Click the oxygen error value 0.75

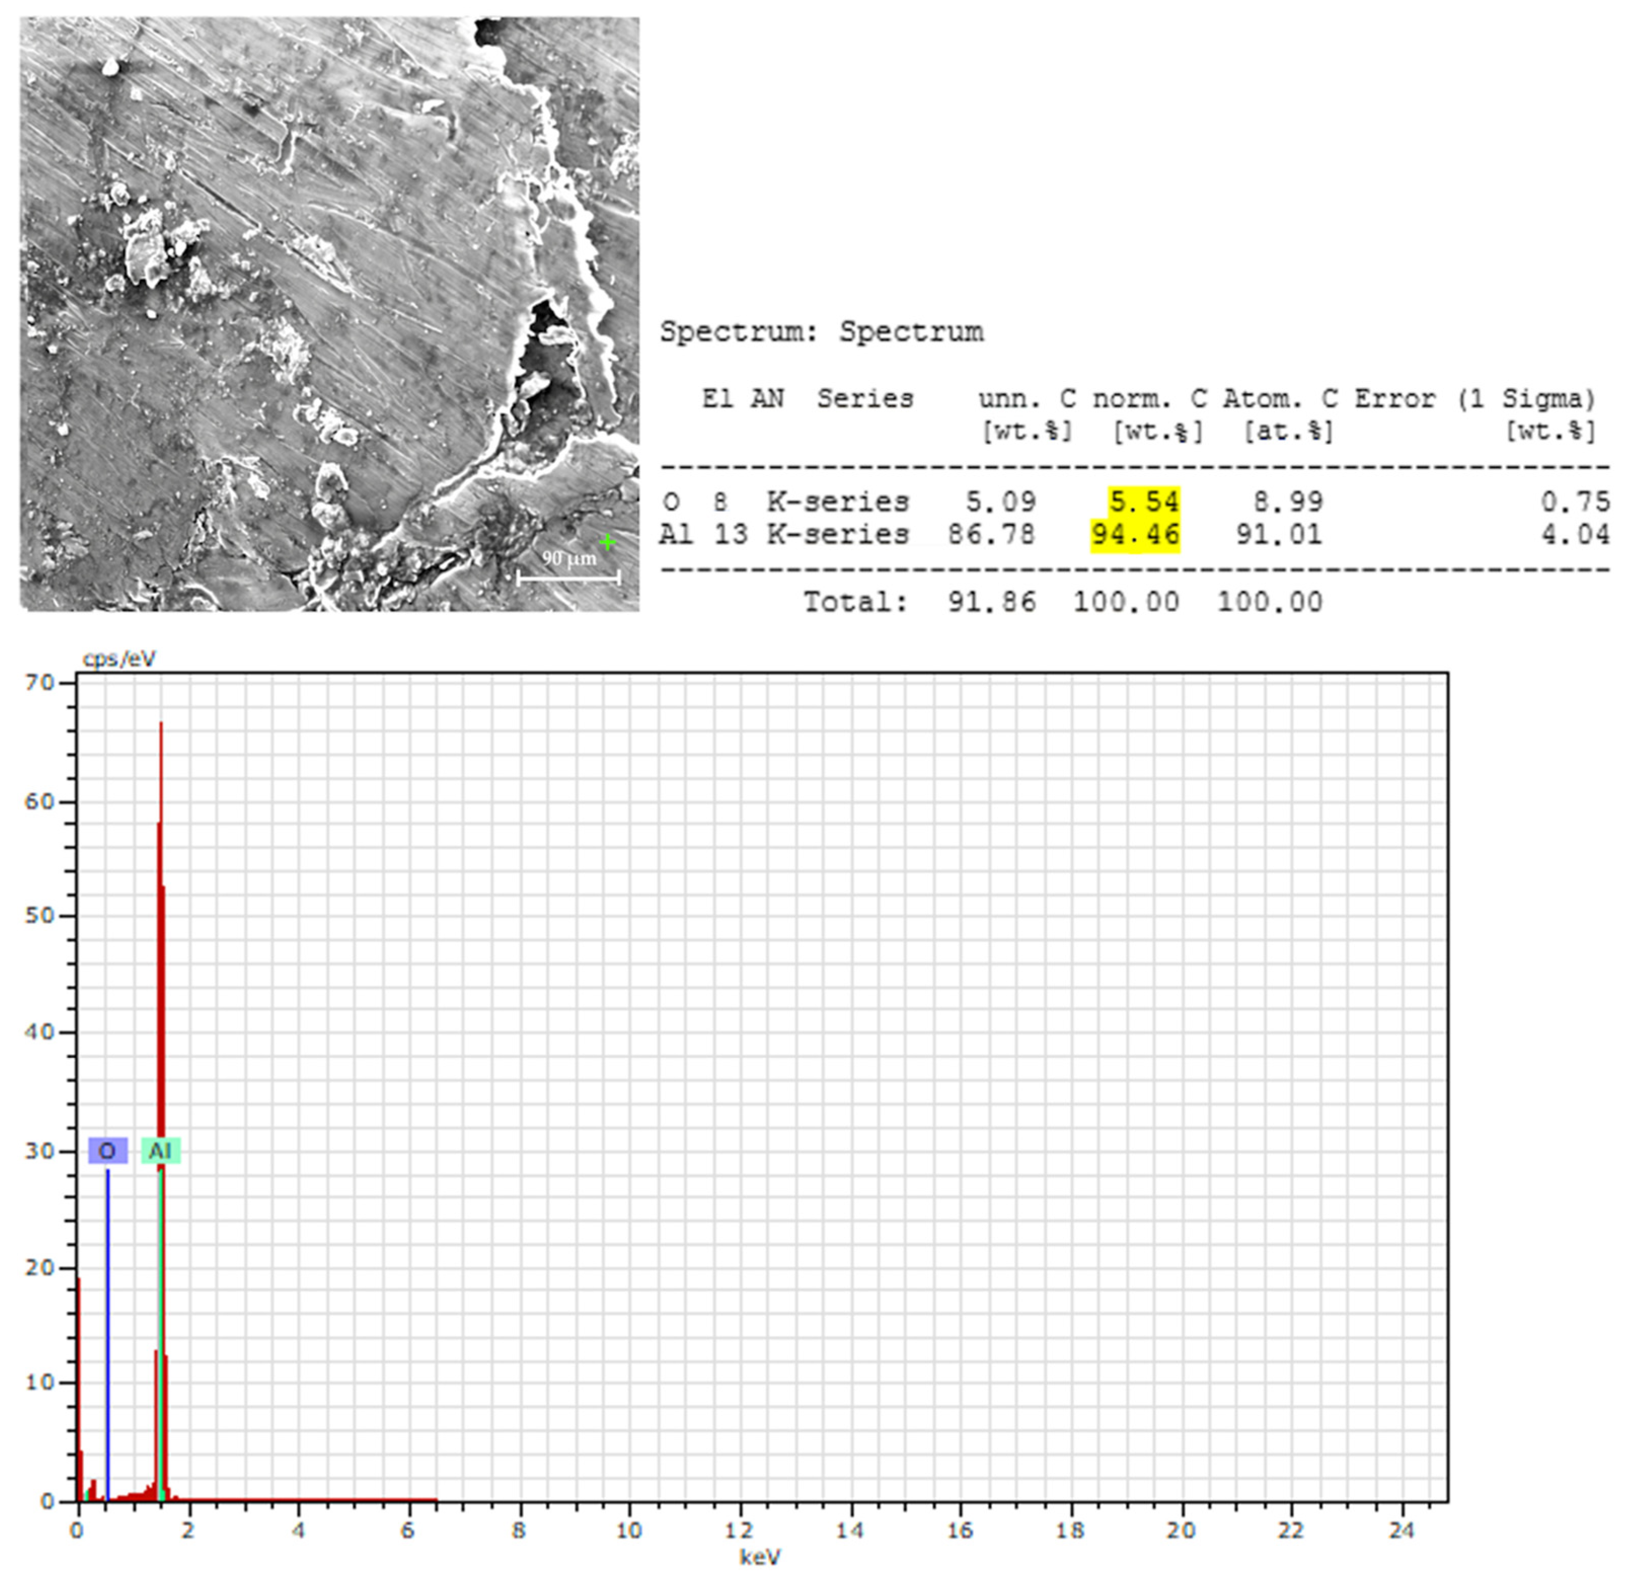(1576, 501)
